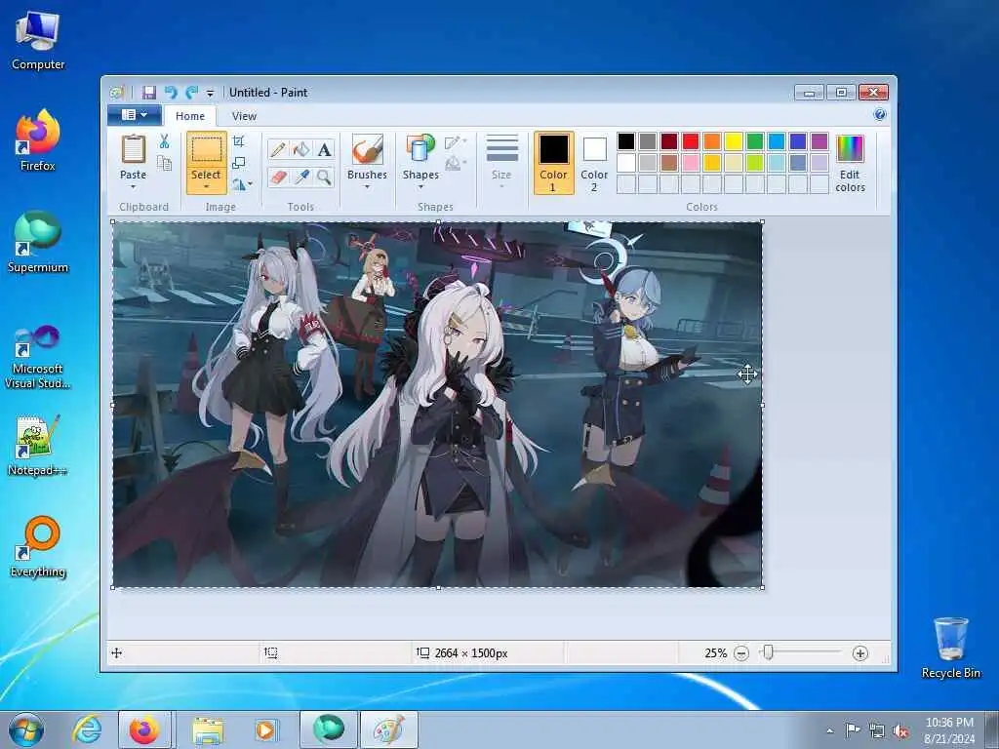999x749 pixels.
Task: Select the Magnifier tool
Action: (324, 177)
